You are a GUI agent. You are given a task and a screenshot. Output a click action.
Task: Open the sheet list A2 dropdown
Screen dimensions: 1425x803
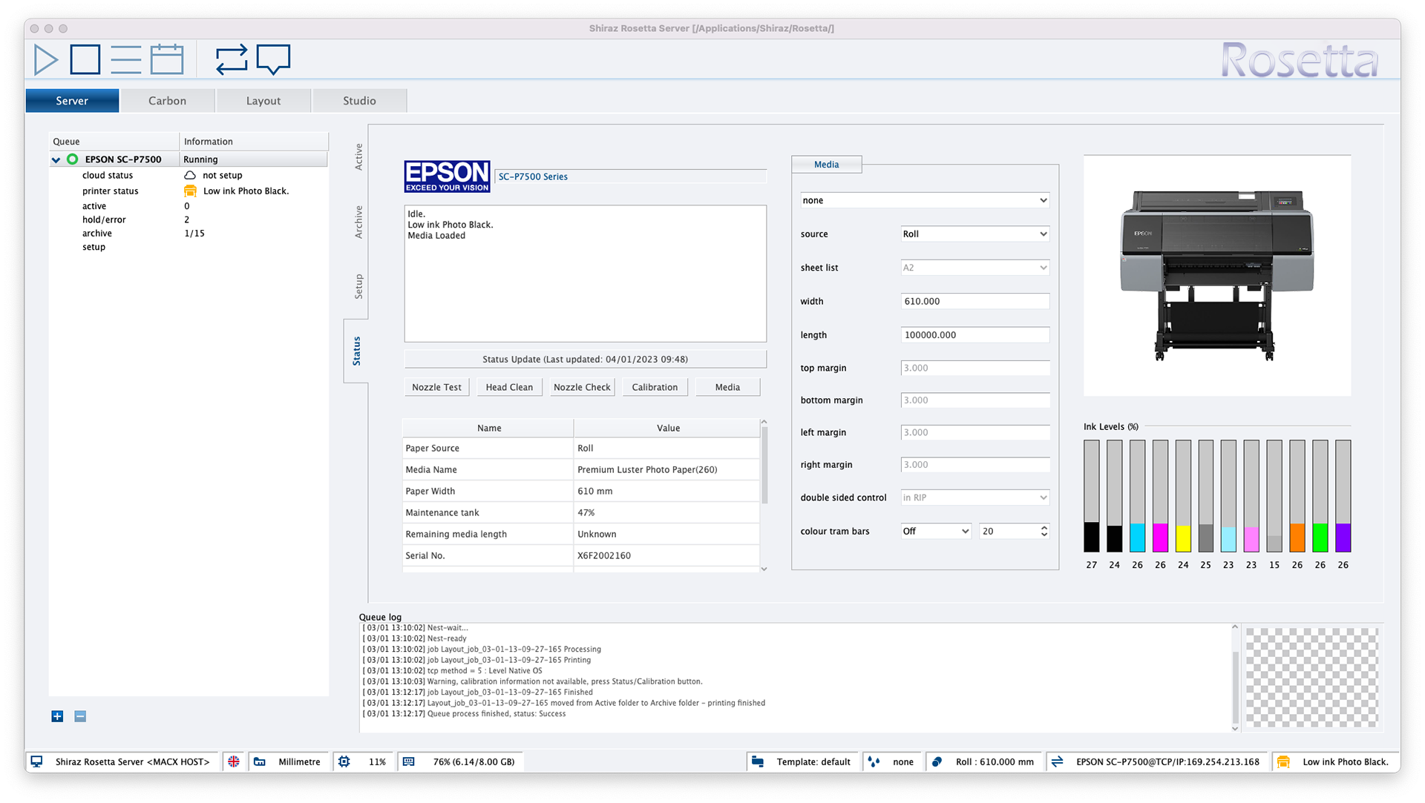[975, 268]
